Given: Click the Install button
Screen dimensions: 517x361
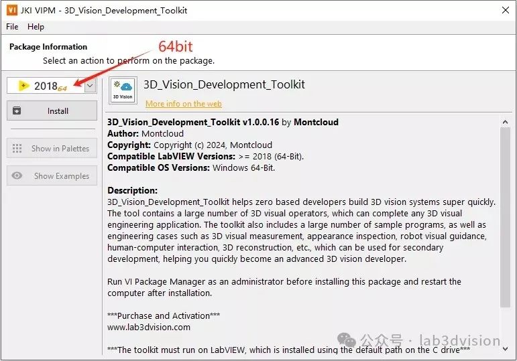Looking at the screenshot, I should click(x=52, y=111).
